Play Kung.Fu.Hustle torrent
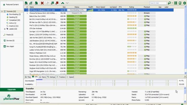187x105 pixels. pos(147,47)
